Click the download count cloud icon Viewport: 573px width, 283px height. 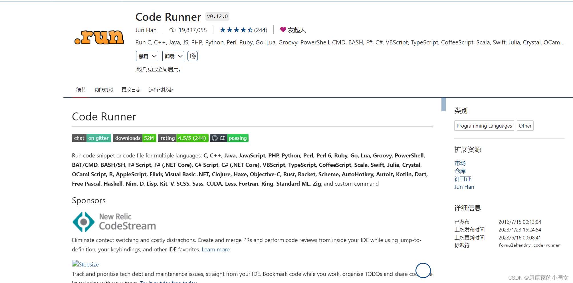[x=172, y=30]
